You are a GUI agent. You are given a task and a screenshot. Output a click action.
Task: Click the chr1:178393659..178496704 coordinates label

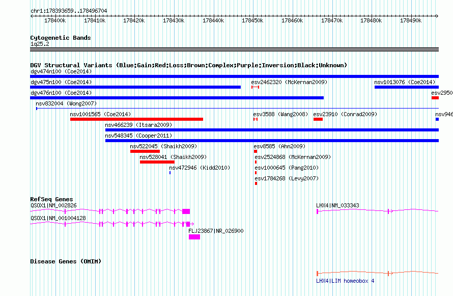[x=69, y=11]
